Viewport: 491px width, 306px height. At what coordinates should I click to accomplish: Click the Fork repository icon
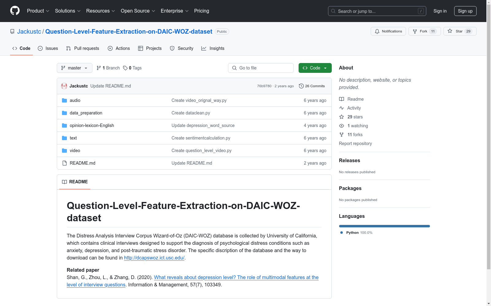415,31
